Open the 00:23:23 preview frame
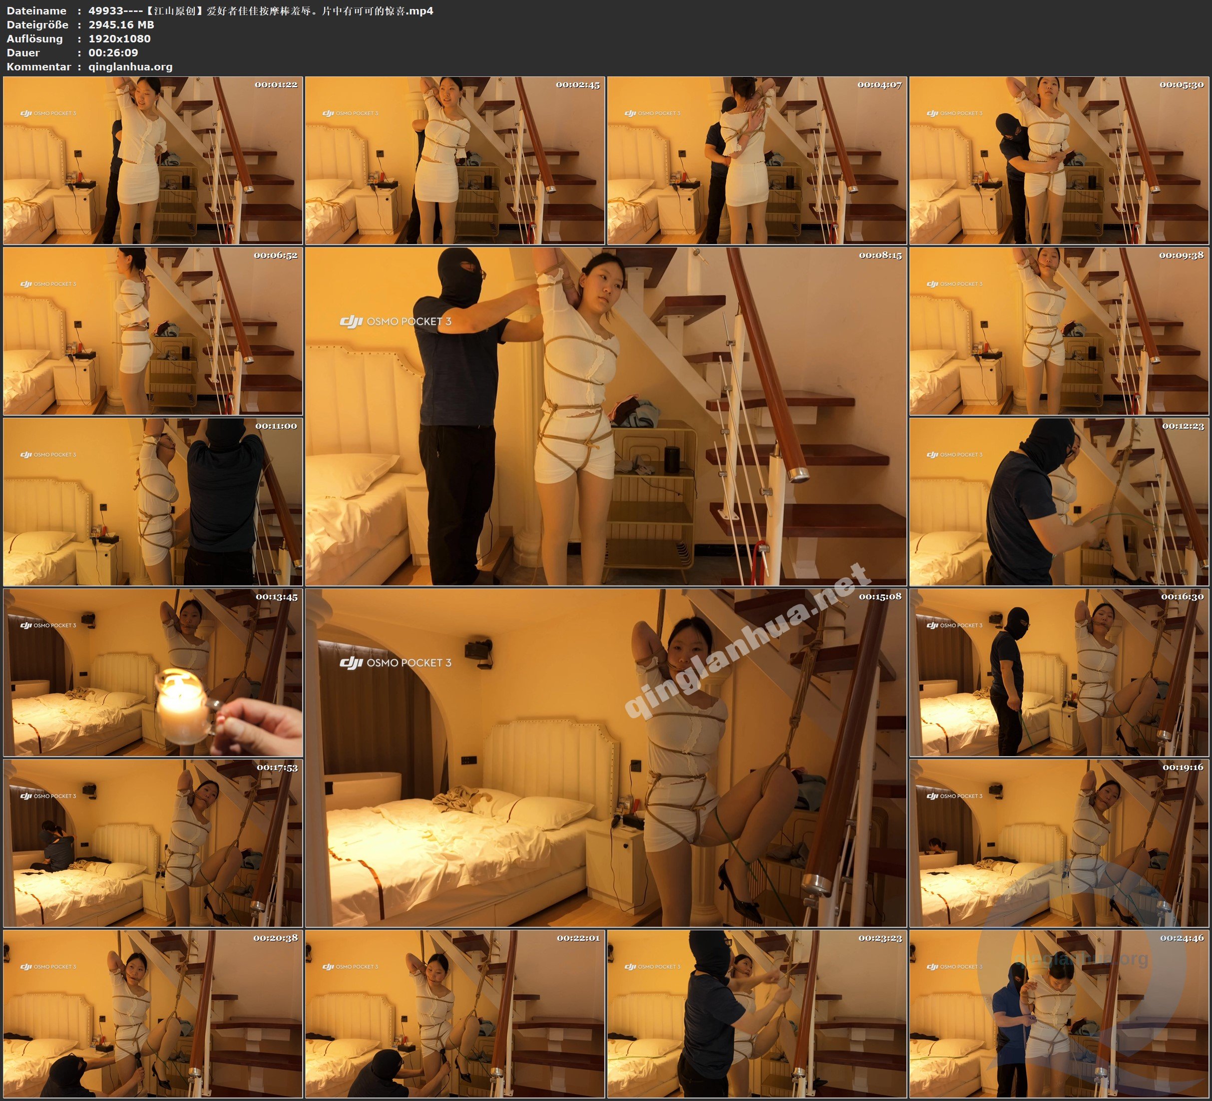Screen dimensions: 1212x1101 [756, 1014]
